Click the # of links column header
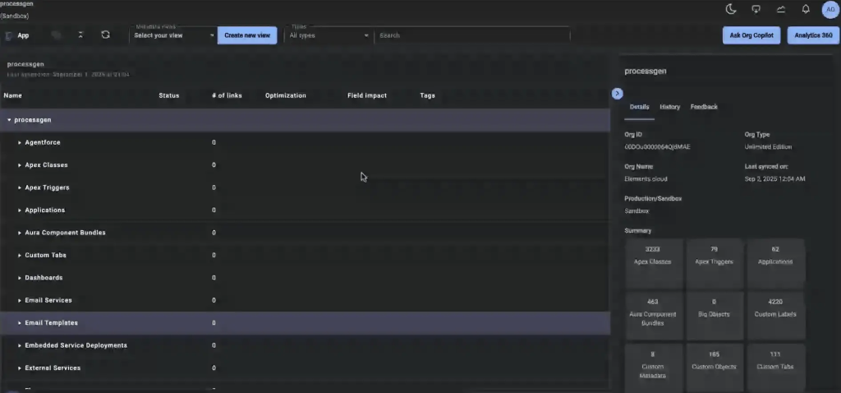 (227, 95)
